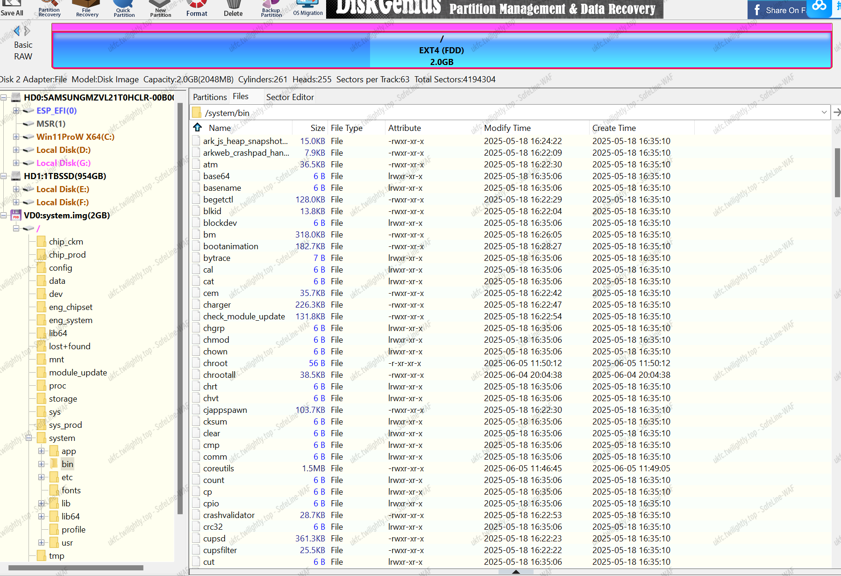
Task: Start the OS Migration tool
Action: pyautogui.click(x=308, y=8)
